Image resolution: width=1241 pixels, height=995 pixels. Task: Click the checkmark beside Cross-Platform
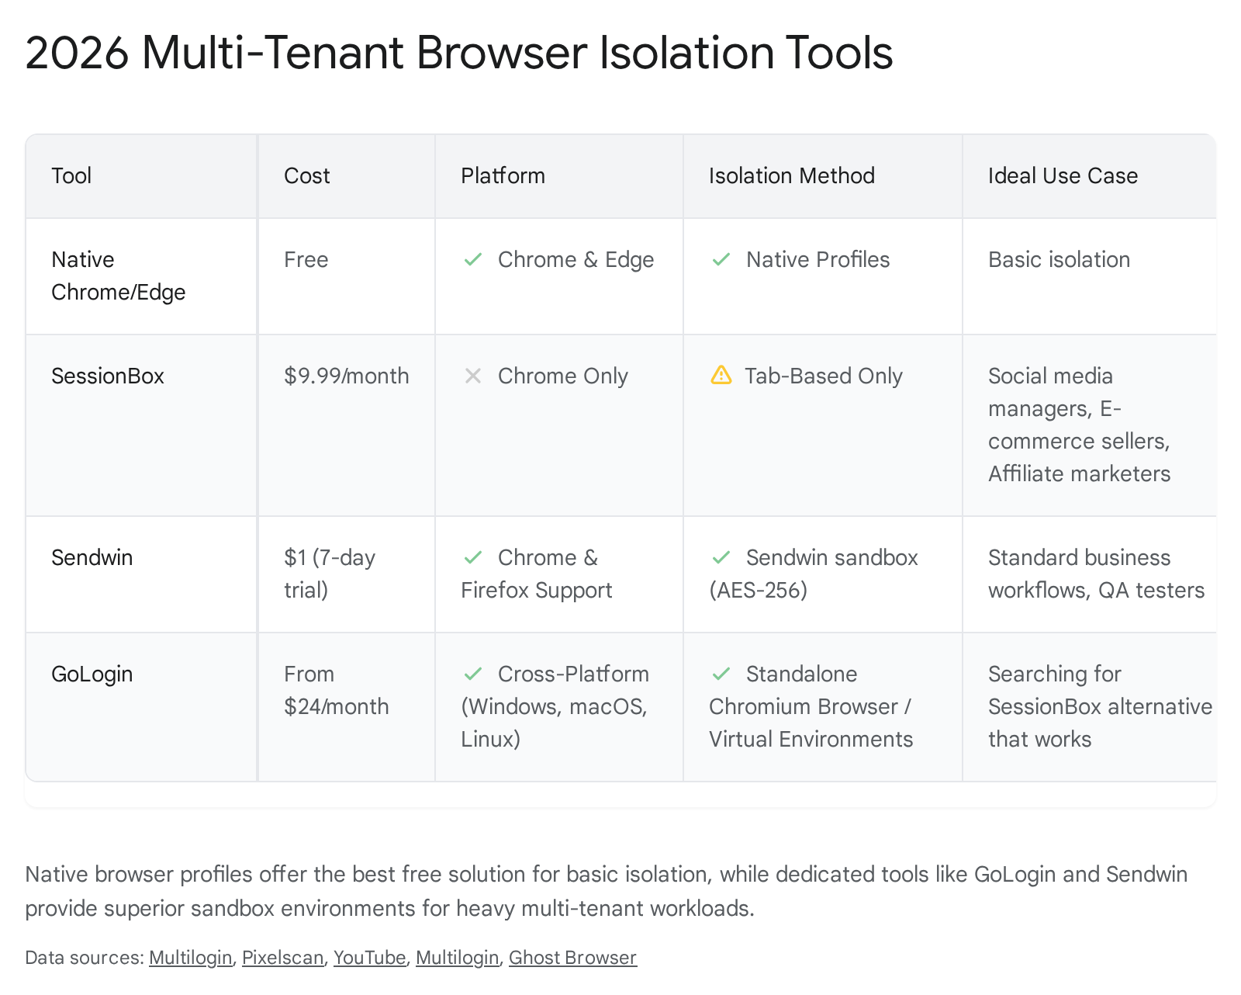point(473,674)
